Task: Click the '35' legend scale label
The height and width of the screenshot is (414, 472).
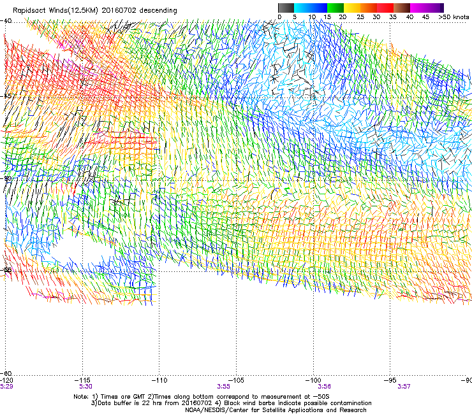Action: tap(393, 17)
